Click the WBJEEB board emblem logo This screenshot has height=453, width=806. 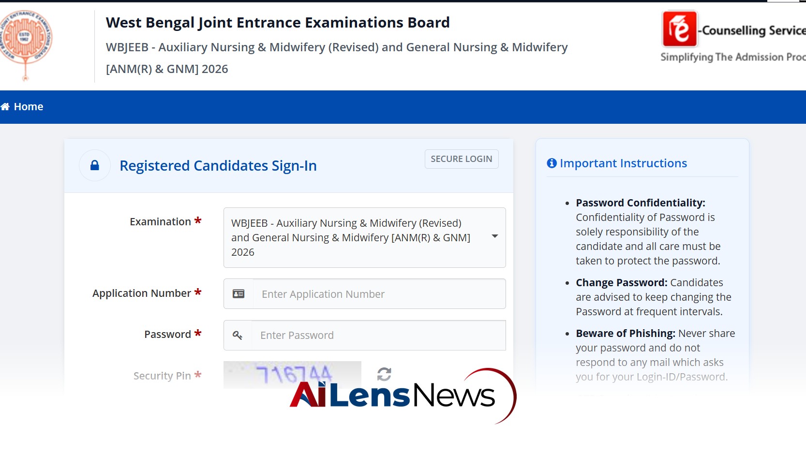click(25, 45)
